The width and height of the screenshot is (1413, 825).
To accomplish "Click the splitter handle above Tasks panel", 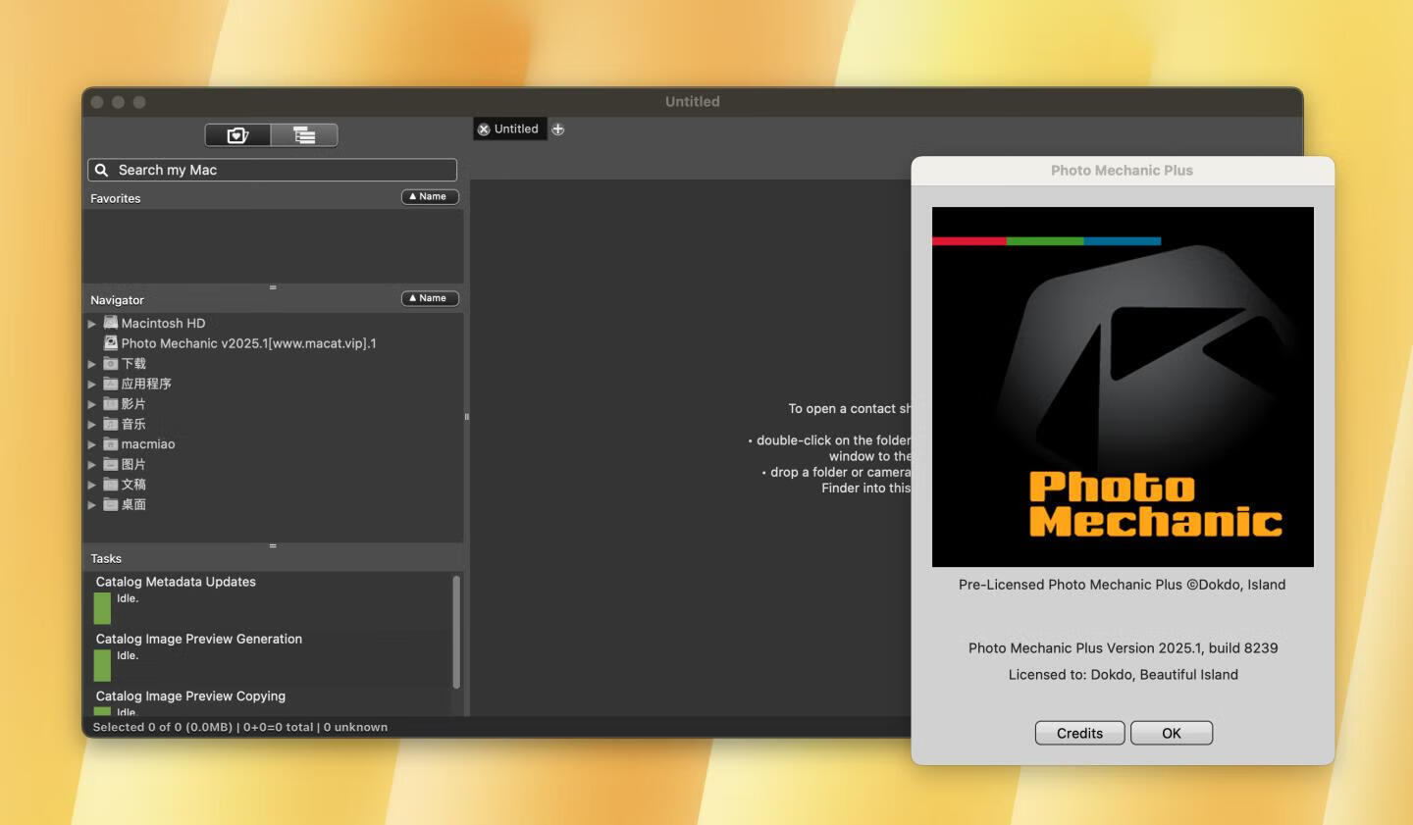I will coord(273,545).
